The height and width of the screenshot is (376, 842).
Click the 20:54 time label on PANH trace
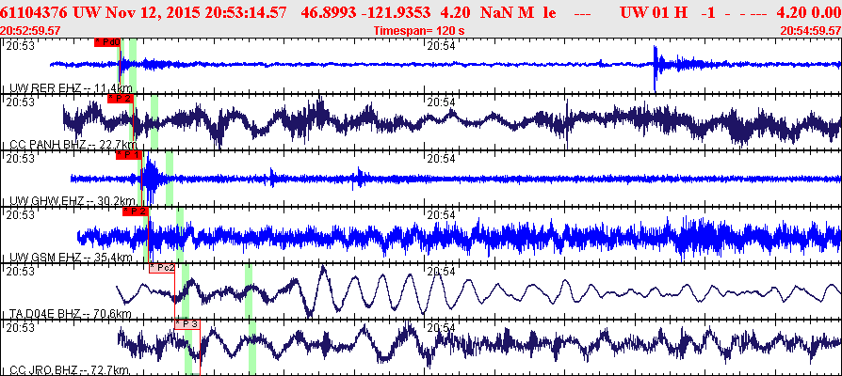[442, 102]
